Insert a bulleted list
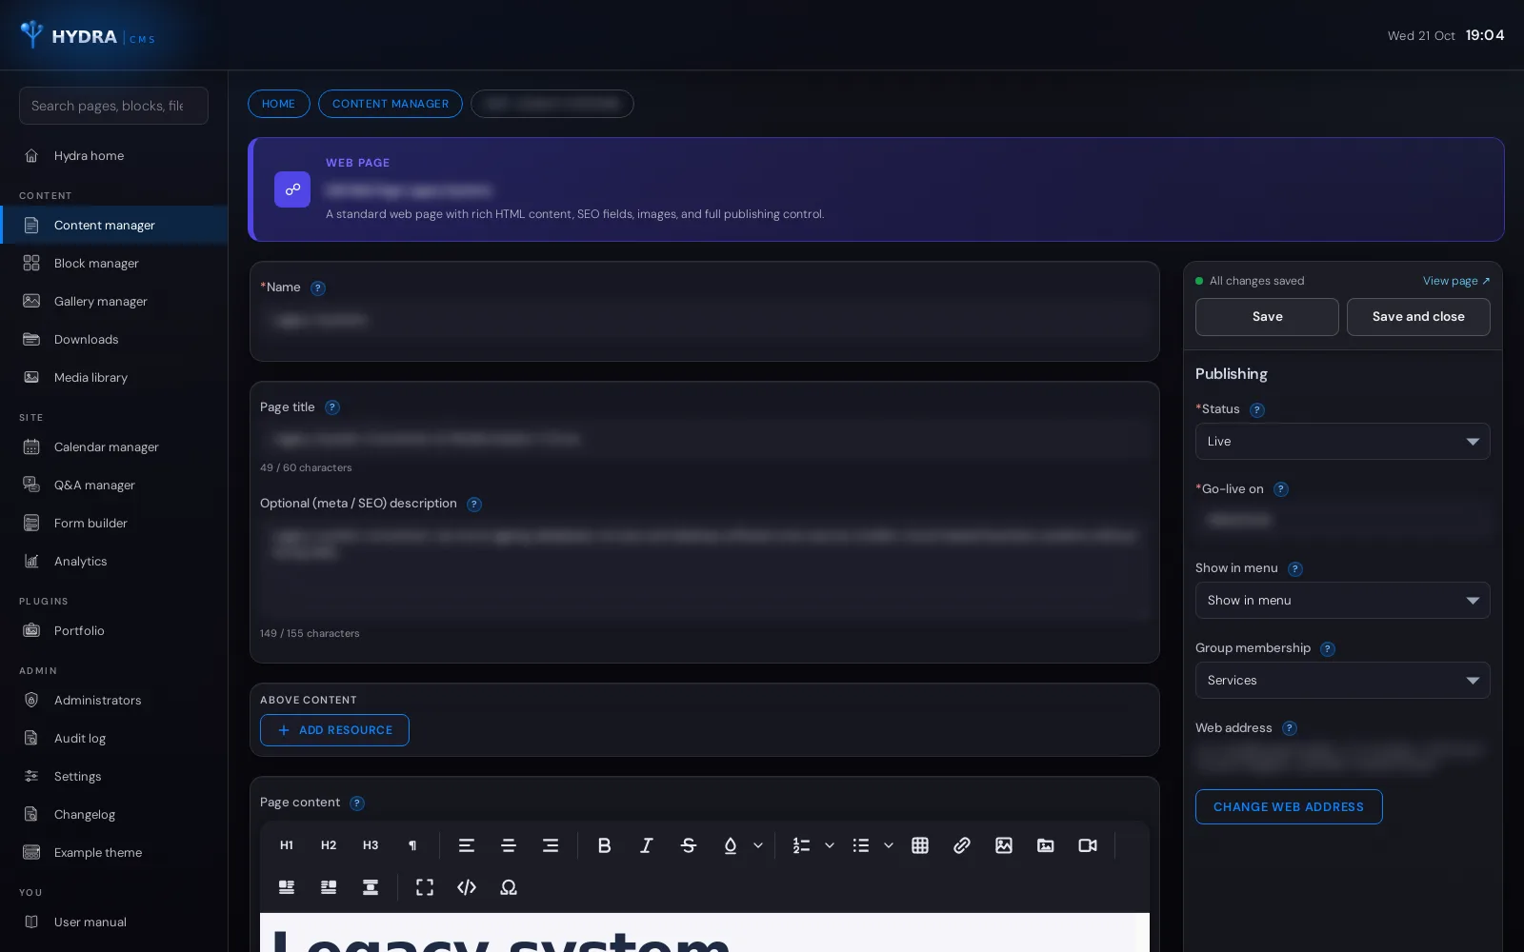The image size is (1524, 952). tap(861, 845)
